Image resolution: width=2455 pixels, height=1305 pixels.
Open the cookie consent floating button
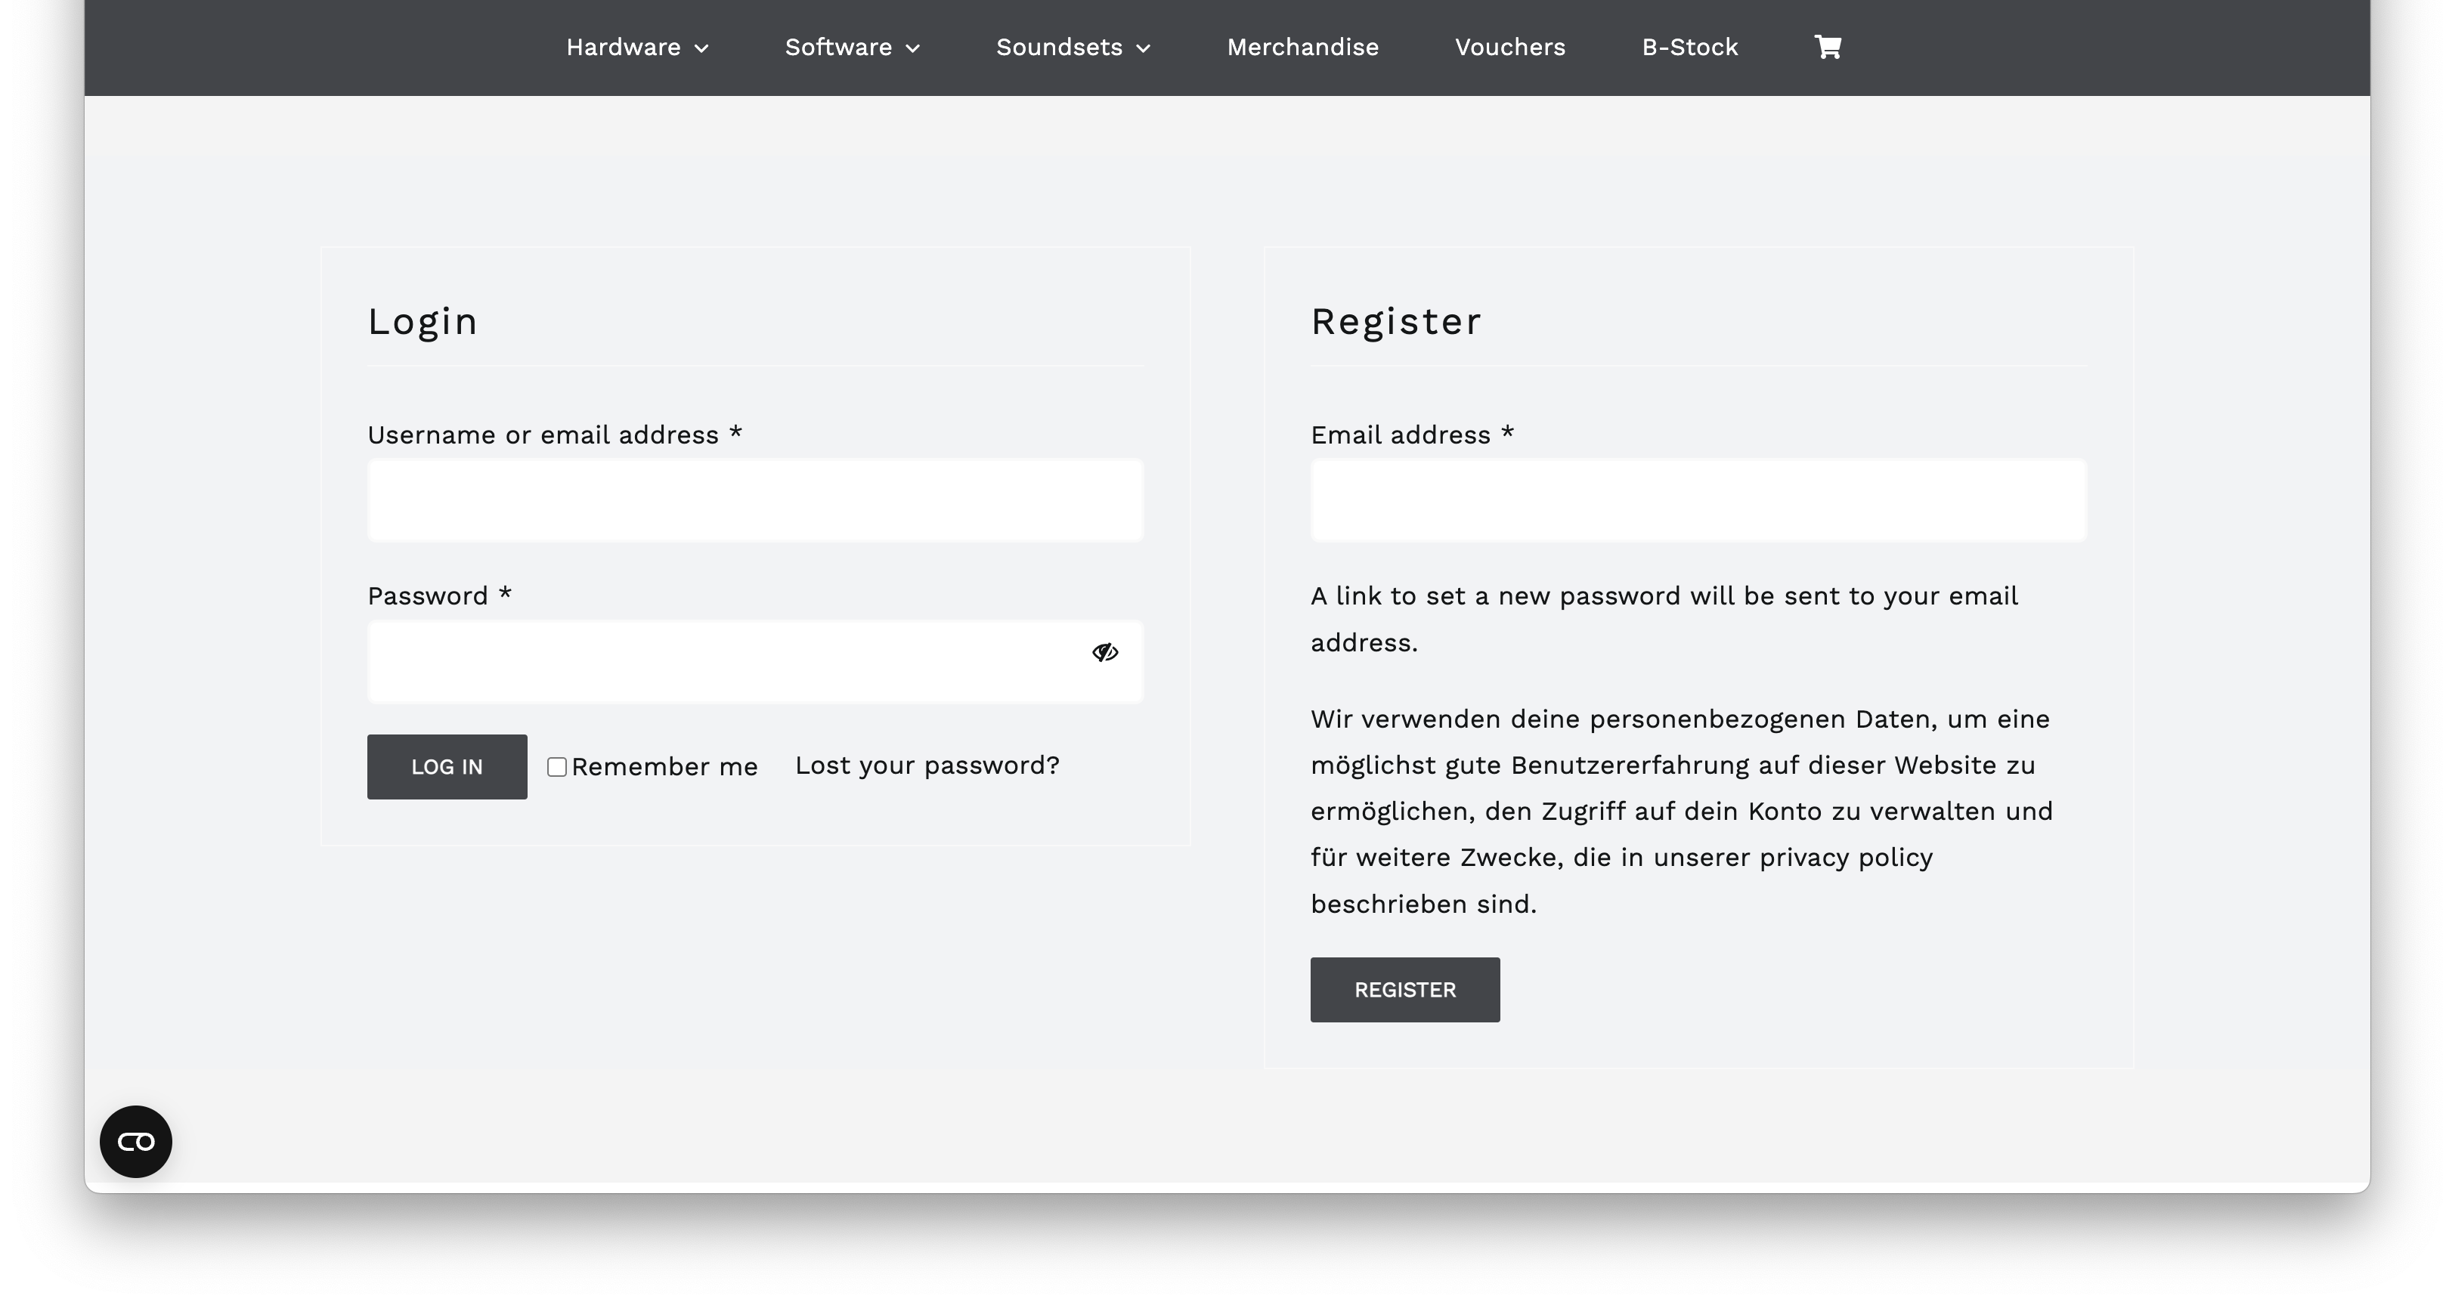[x=135, y=1141]
